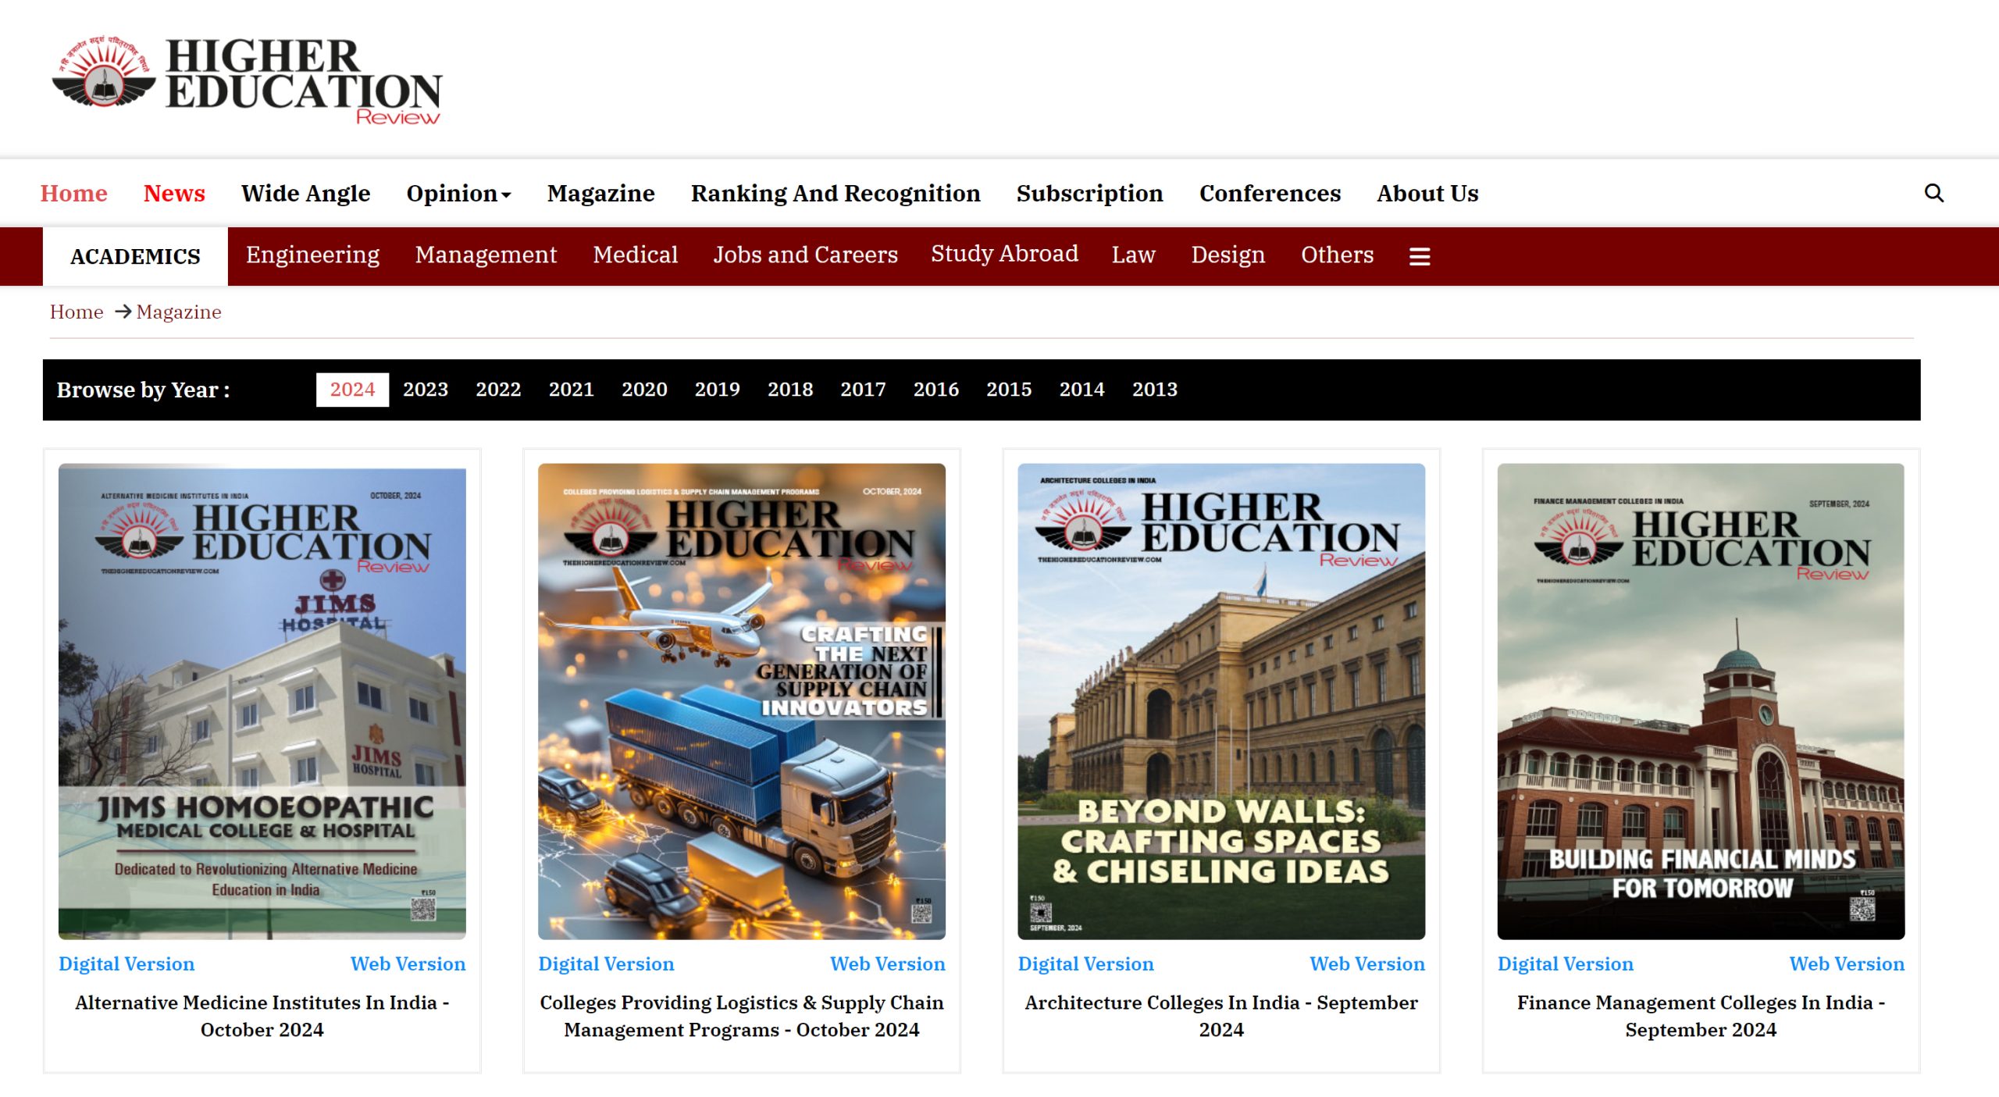Browse magazines from 2018
1999x1097 pixels.
click(x=790, y=390)
